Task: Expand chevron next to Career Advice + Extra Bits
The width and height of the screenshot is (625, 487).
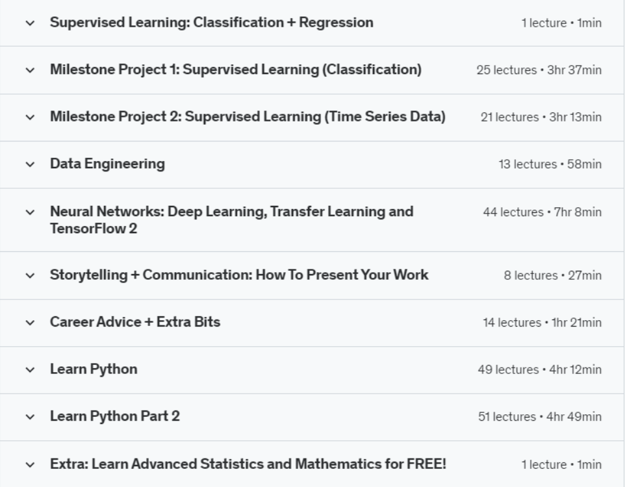Action: tap(29, 323)
